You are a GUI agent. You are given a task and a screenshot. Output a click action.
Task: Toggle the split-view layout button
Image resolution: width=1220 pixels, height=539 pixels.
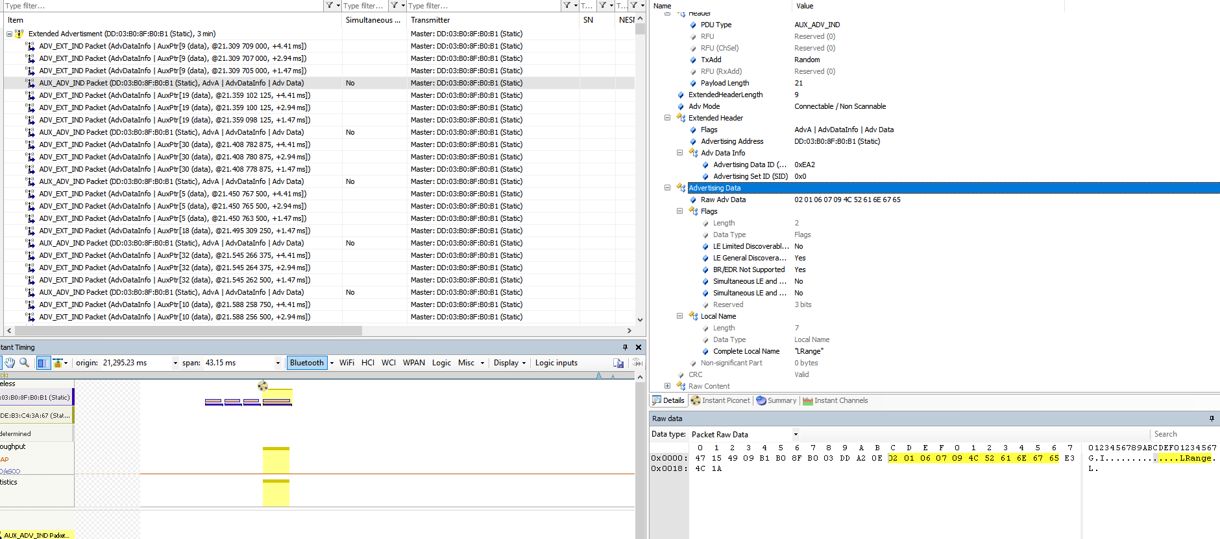[x=43, y=363]
